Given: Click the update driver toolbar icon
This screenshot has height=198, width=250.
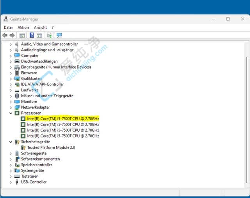Looking at the screenshot, I should [49, 35].
